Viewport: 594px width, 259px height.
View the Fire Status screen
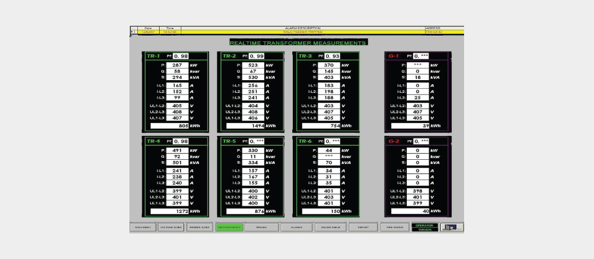coord(395,228)
